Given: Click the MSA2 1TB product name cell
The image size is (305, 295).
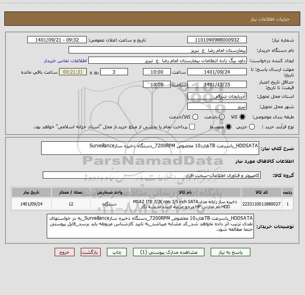Looking at the screenshot, I should click(x=185, y=204).
